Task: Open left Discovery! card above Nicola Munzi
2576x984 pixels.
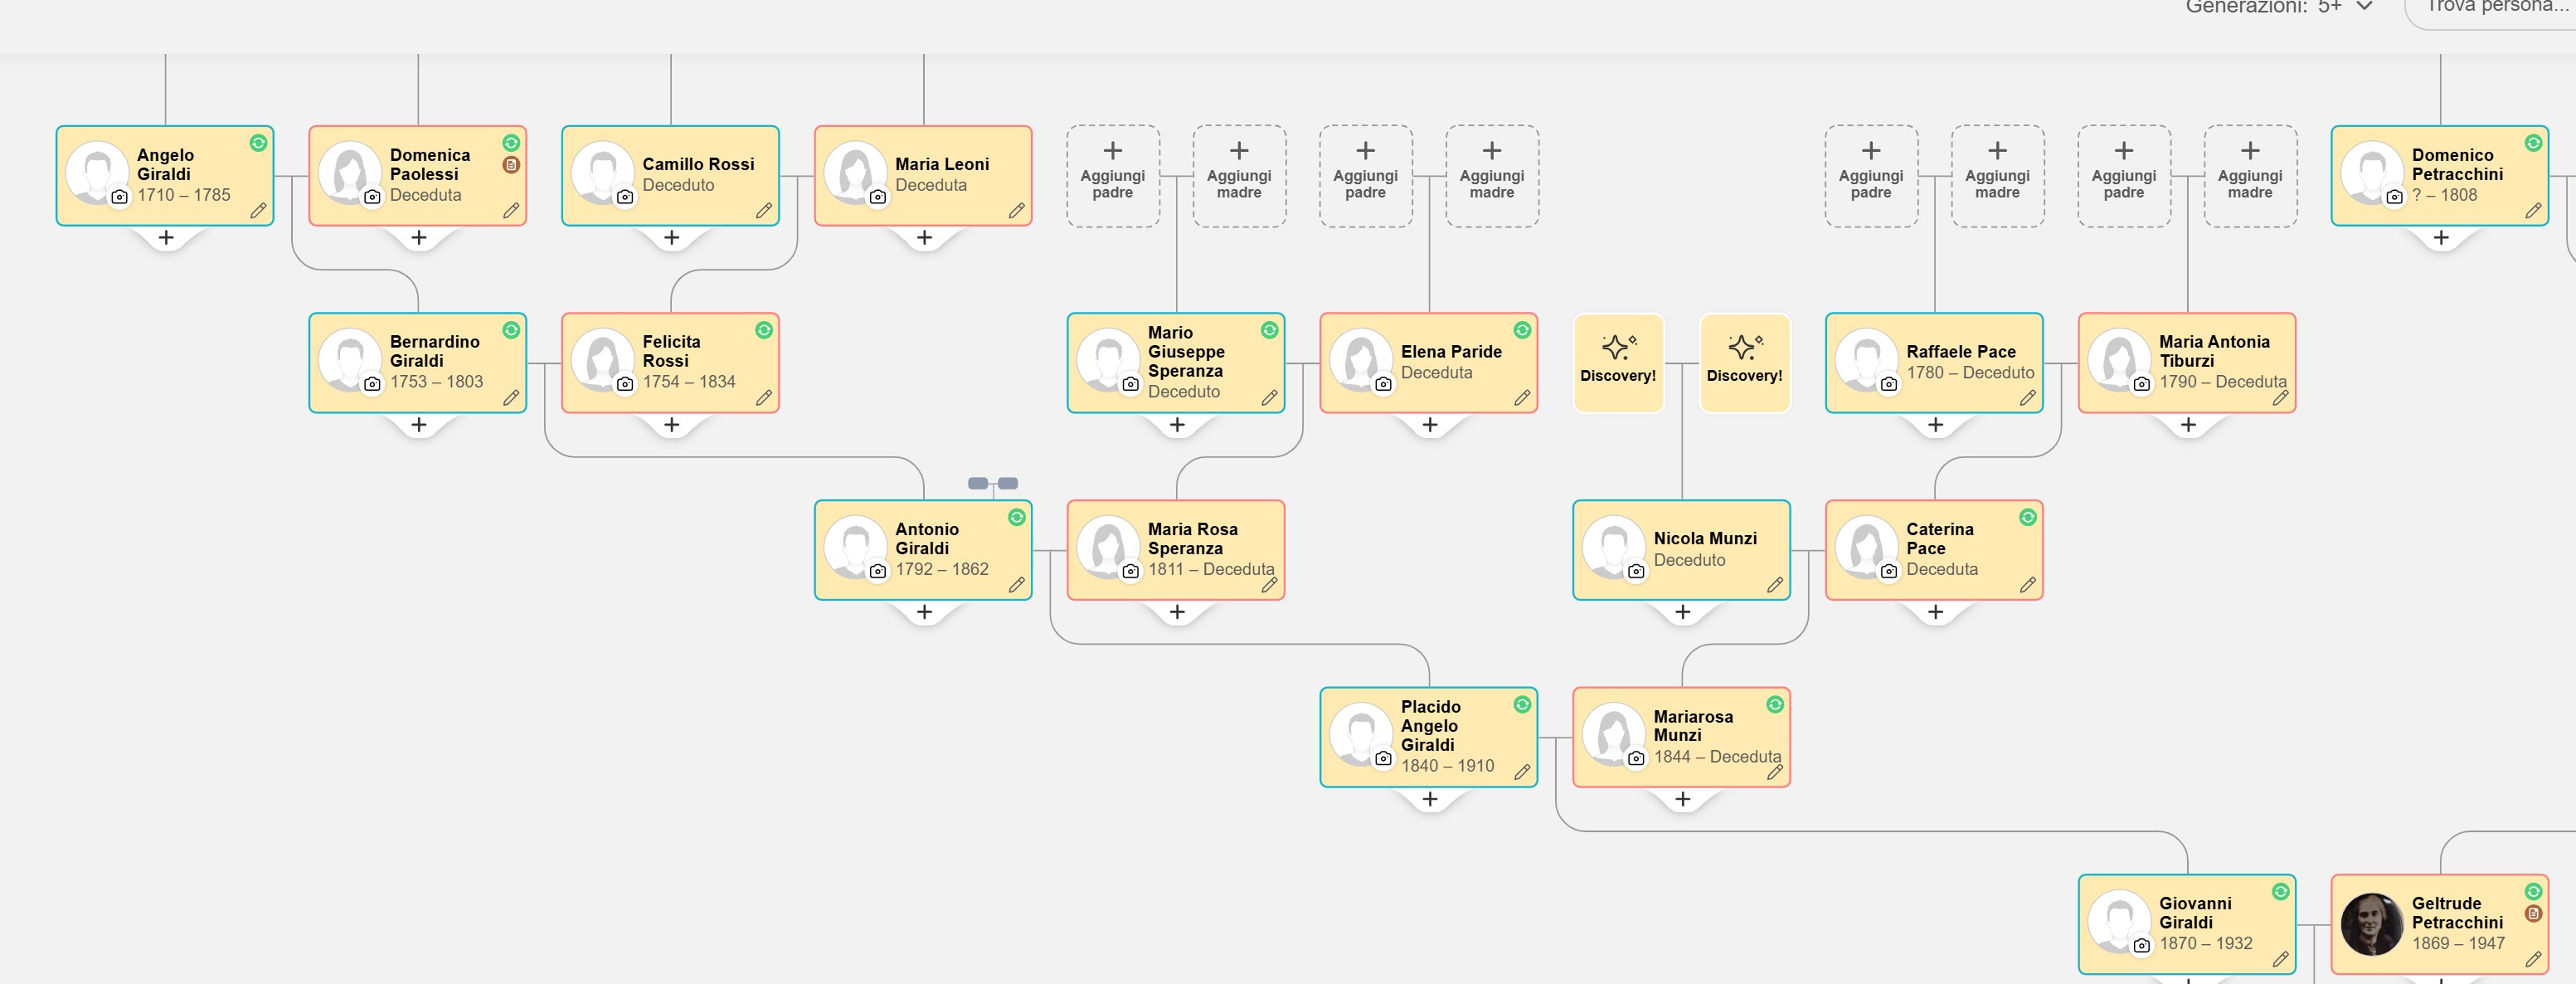Action: point(1618,362)
